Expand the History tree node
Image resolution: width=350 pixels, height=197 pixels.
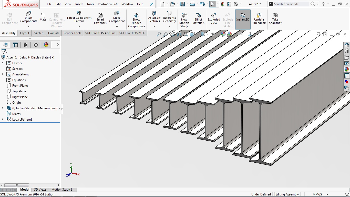click(x=3, y=63)
